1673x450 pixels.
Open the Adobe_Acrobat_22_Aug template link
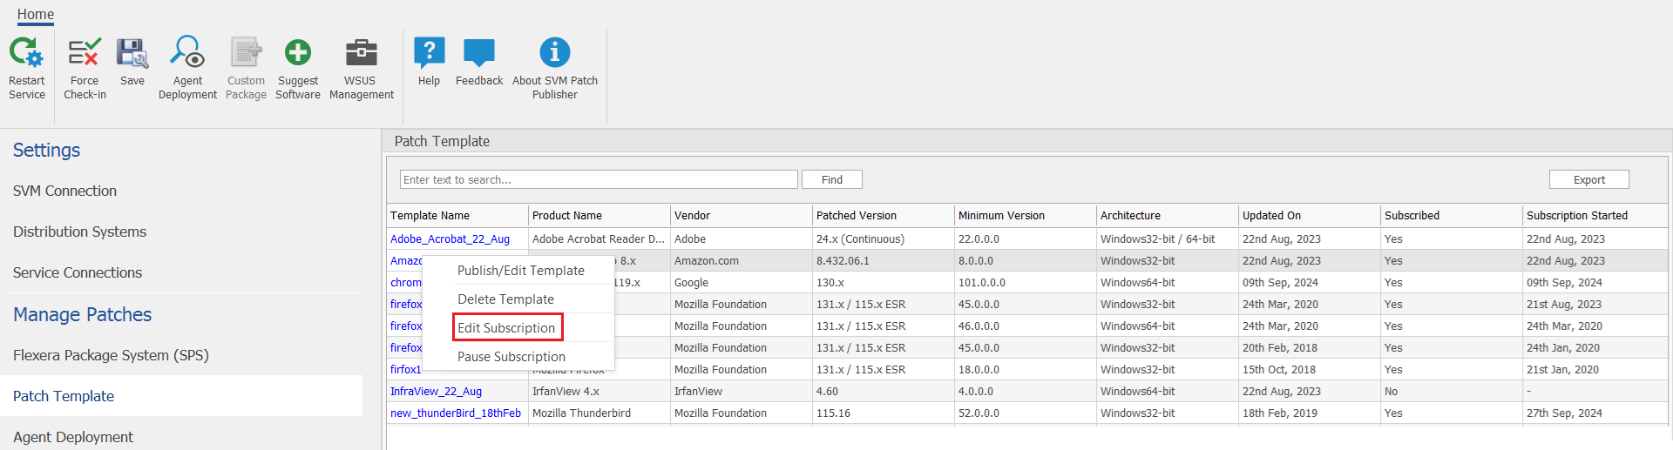[450, 239]
